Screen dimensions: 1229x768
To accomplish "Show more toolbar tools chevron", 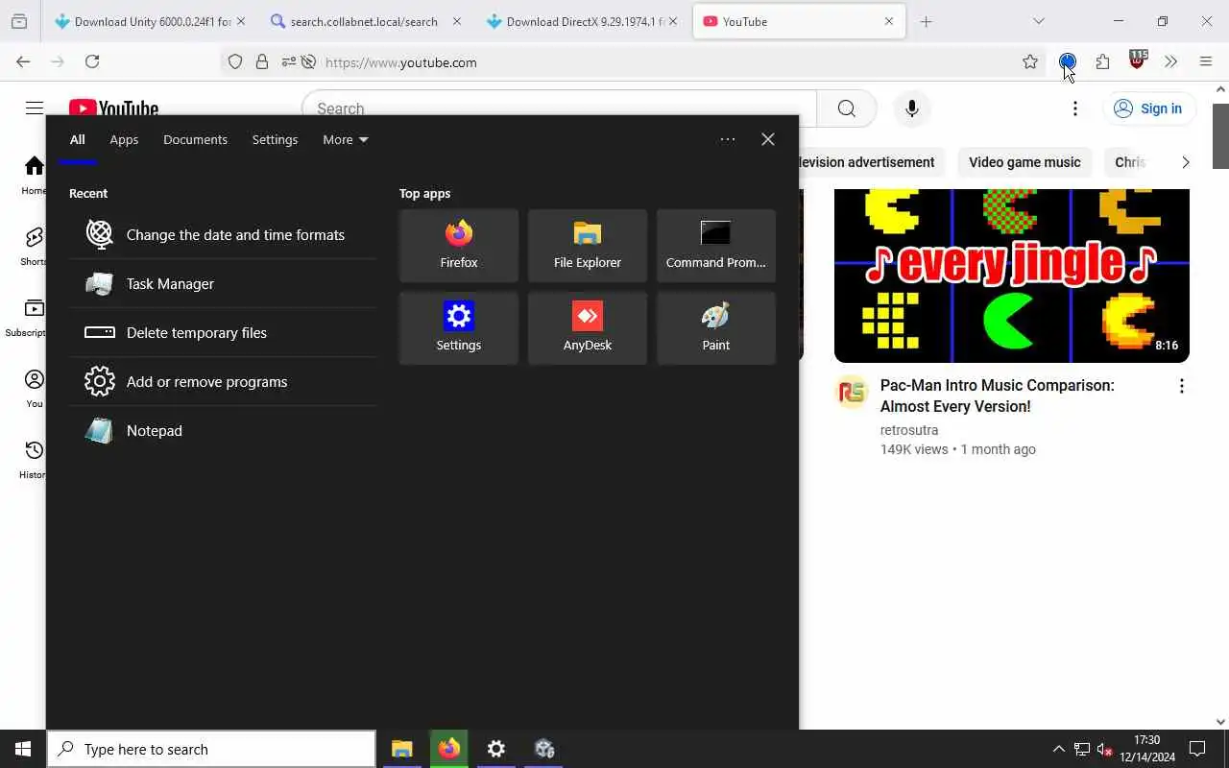I will click(1170, 61).
